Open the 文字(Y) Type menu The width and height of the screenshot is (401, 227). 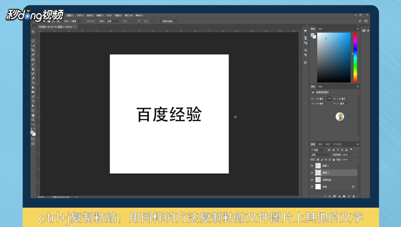point(80,16)
